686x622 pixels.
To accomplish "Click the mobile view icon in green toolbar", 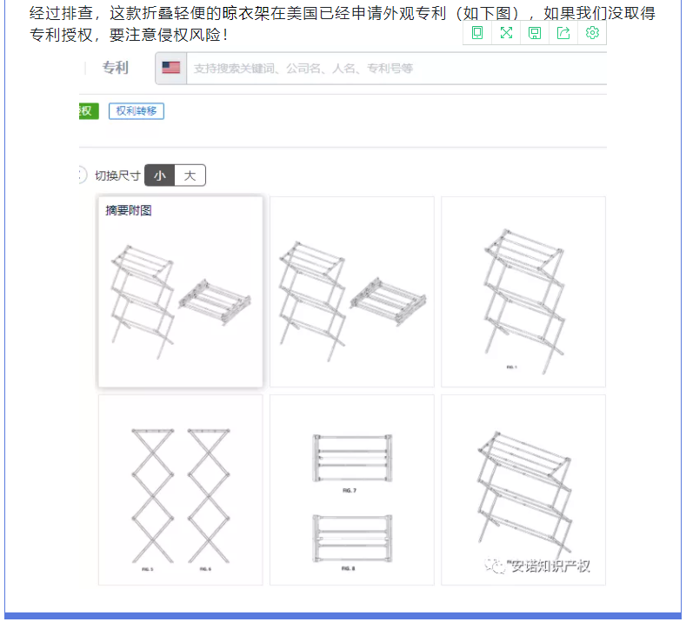I will point(477,33).
